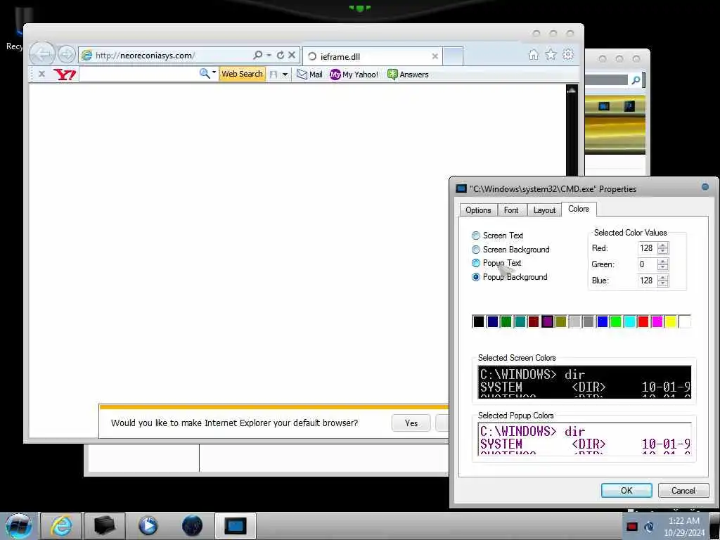This screenshot has width=720, height=540.
Task: Pick the bright red swatch
Action: (x=643, y=322)
